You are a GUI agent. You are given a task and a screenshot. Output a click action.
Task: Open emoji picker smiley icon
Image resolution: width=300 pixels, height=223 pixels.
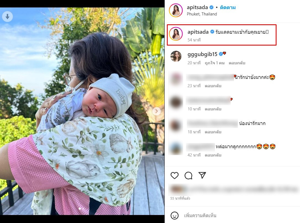(x=175, y=216)
